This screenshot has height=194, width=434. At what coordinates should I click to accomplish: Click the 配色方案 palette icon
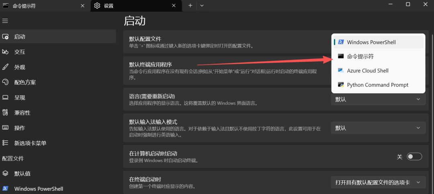coord(6,82)
